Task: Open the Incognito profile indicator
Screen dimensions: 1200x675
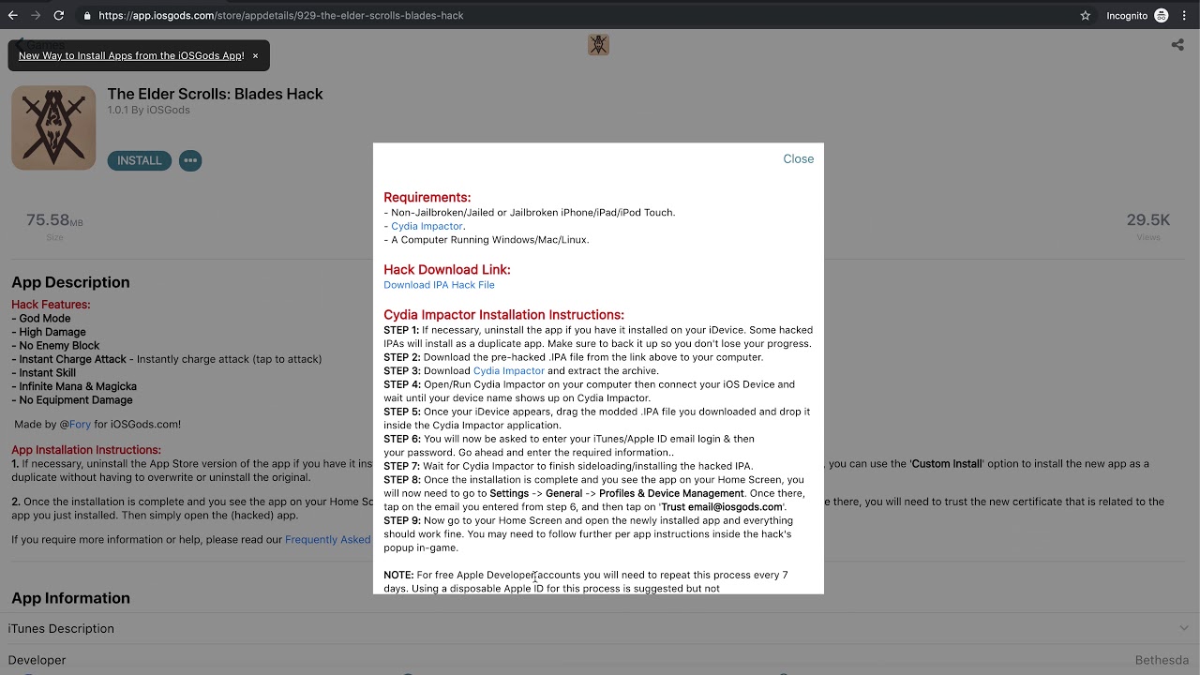Action: (1136, 15)
